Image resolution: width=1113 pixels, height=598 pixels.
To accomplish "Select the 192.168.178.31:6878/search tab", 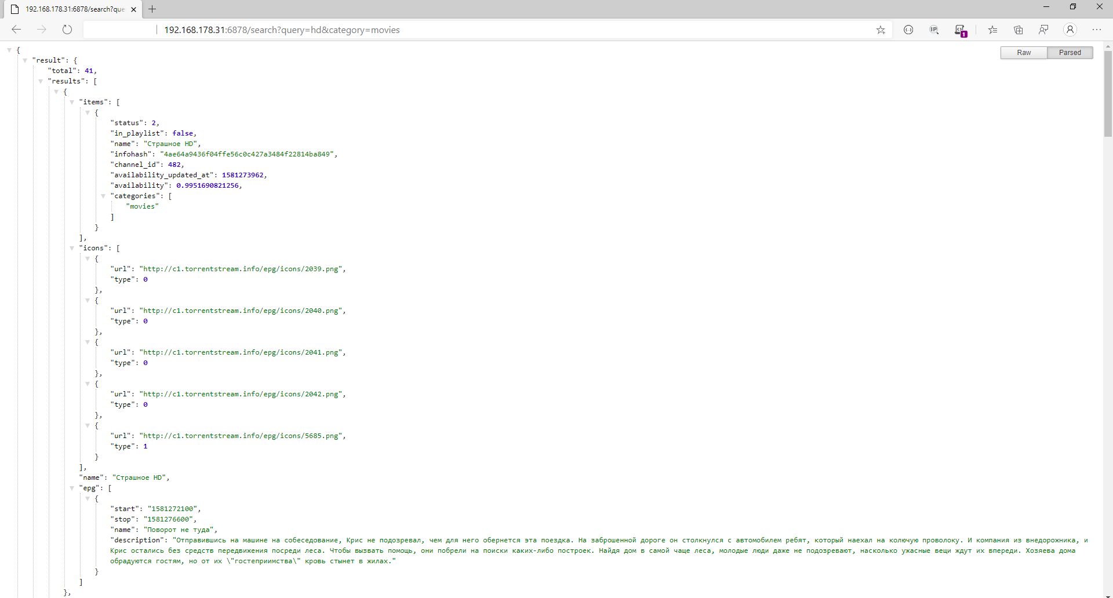I will (74, 9).
